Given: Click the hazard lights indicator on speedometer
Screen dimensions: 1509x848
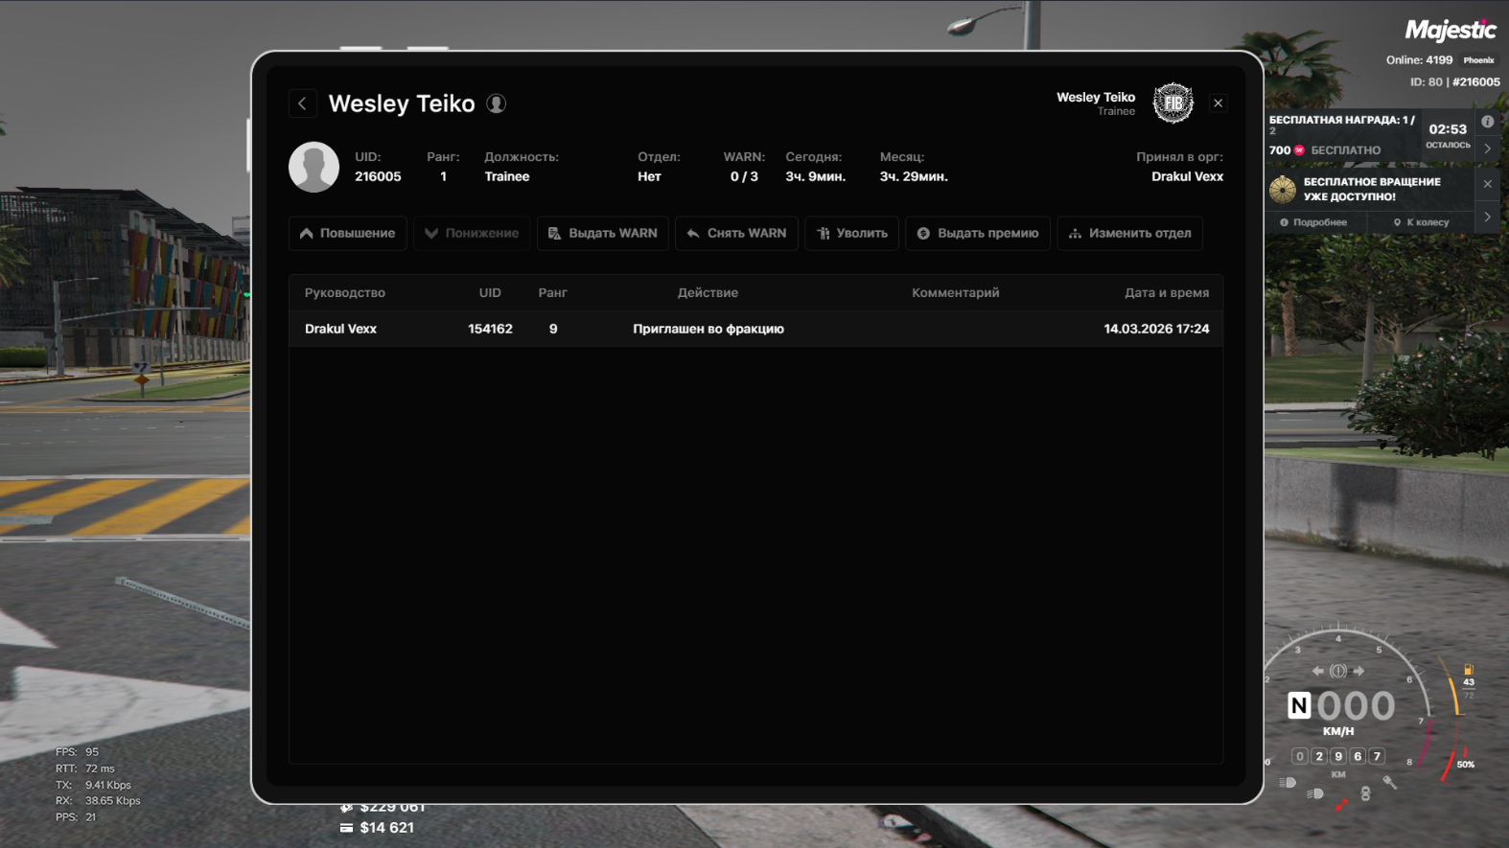Looking at the screenshot, I should [1337, 671].
